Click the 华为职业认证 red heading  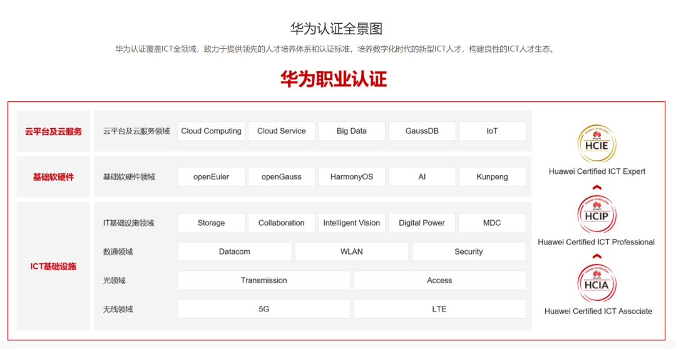click(x=334, y=79)
